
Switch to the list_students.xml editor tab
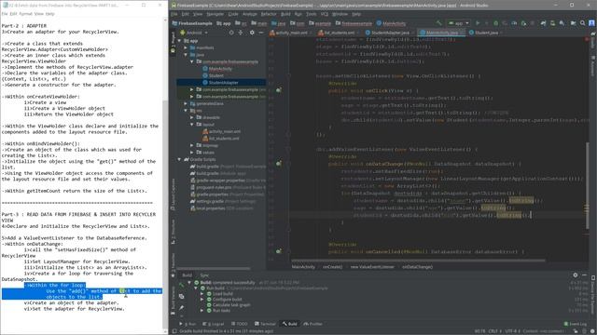[337, 33]
